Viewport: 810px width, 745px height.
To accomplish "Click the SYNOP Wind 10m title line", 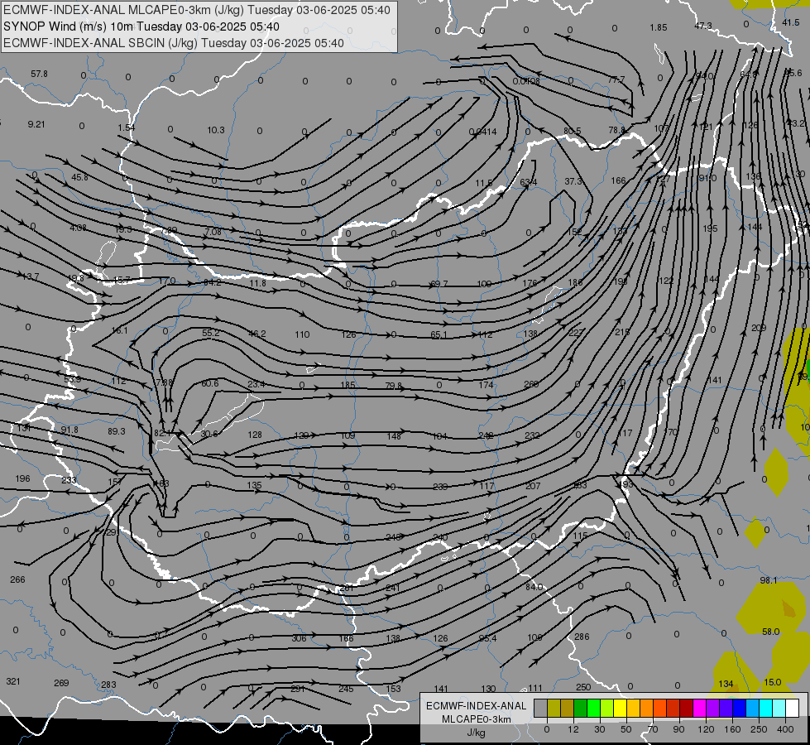I will click(x=141, y=26).
